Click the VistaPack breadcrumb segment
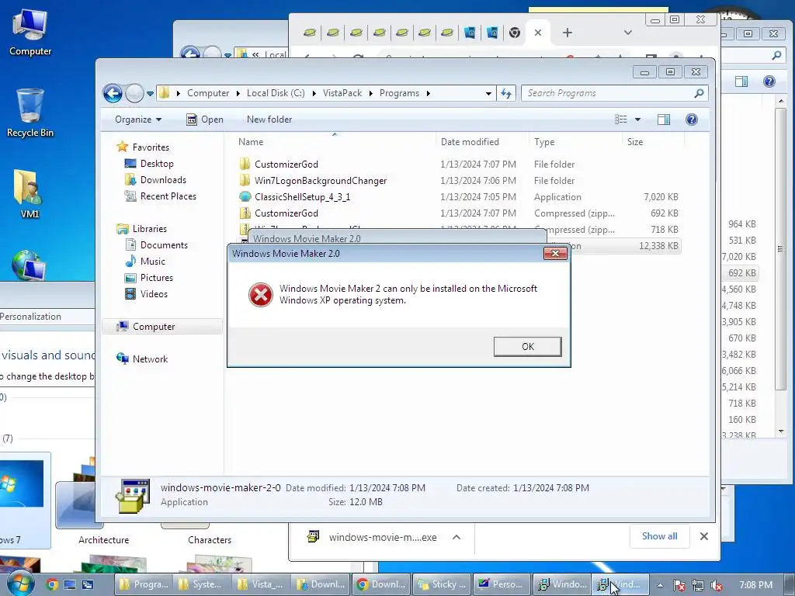 click(x=342, y=93)
